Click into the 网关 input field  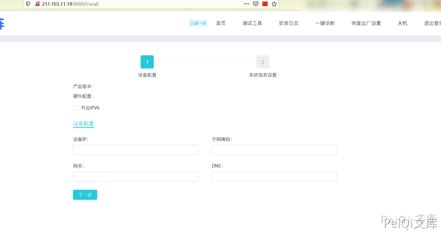(x=135, y=176)
